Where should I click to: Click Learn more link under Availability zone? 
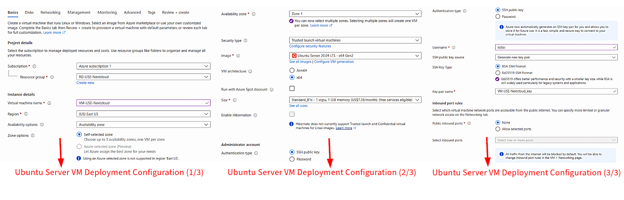(x=319, y=25)
